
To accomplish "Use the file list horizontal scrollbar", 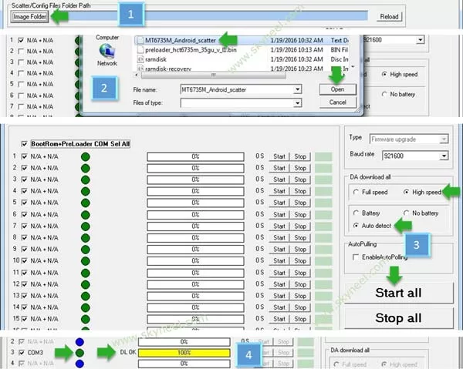I will tap(213, 75).
